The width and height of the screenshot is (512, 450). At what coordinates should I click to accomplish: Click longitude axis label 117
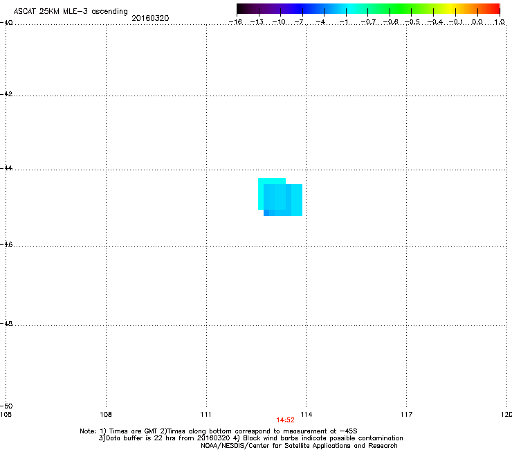[407, 415]
